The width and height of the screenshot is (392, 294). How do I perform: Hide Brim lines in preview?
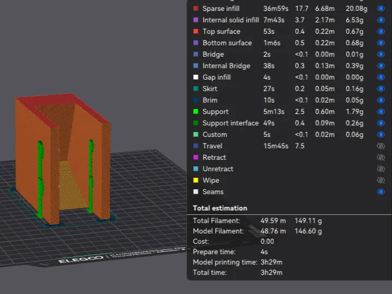pos(381,100)
